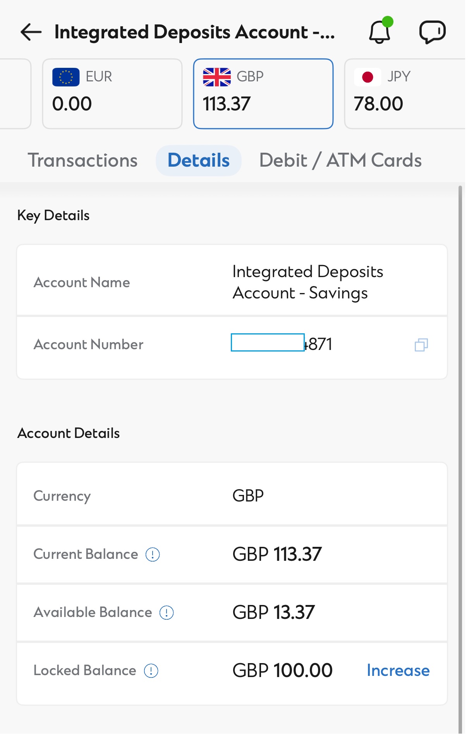The width and height of the screenshot is (474, 741).
Task: Tap the back arrow icon
Action: click(31, 32)
